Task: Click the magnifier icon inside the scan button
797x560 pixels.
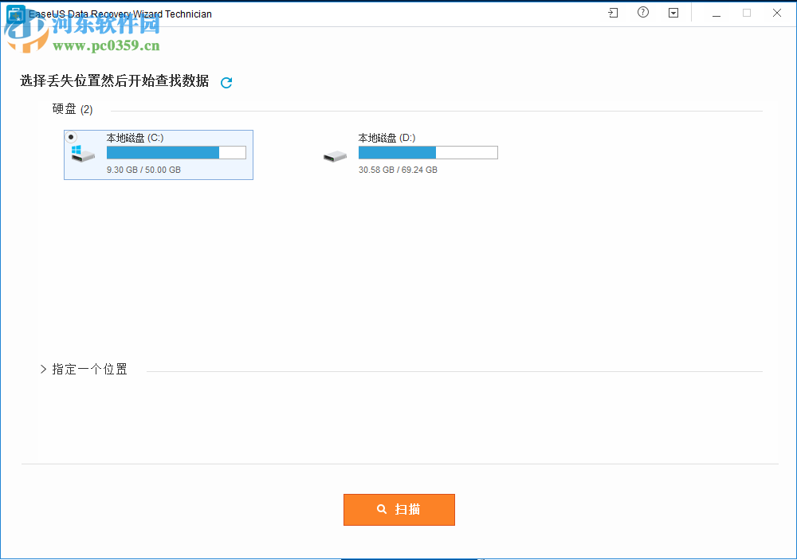Action: pos(382,509)
